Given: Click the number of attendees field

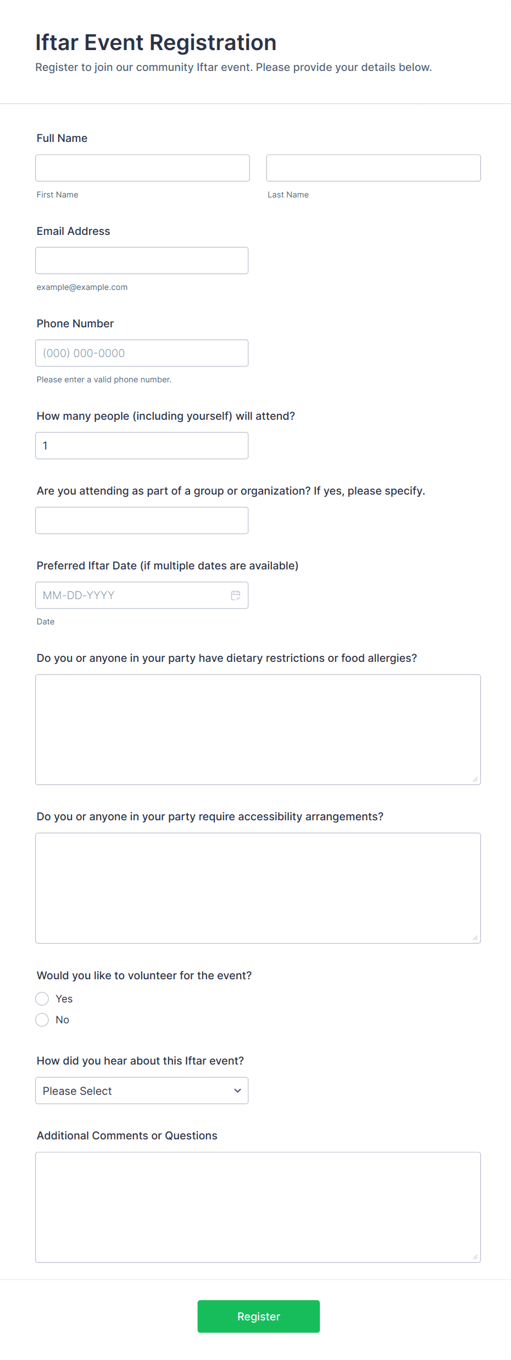Looking at the screenshot, I should point(141,446).
